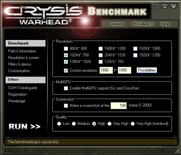Open the Possibilities button
The width and height of the screenshot is (181, 155).
(x=147, y=70)
